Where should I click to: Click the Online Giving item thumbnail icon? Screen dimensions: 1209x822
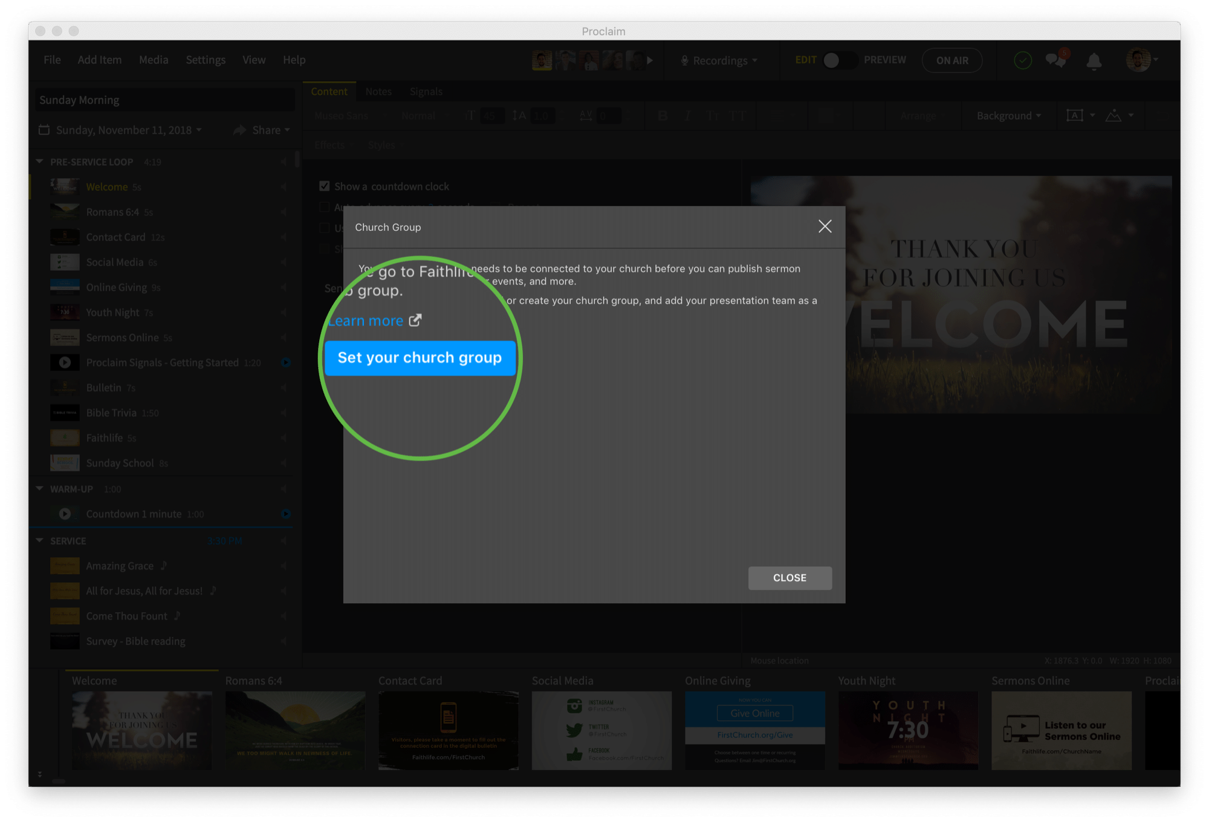coord(65,287)
